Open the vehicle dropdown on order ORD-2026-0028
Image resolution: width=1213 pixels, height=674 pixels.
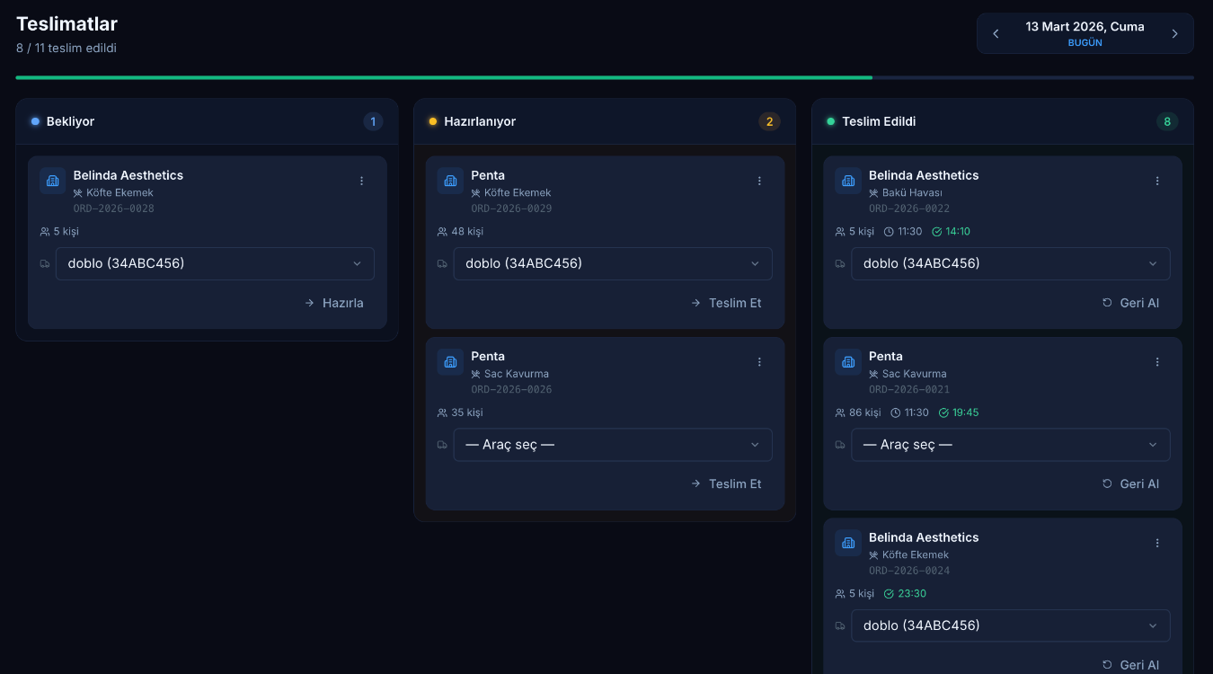coord(215,264)
